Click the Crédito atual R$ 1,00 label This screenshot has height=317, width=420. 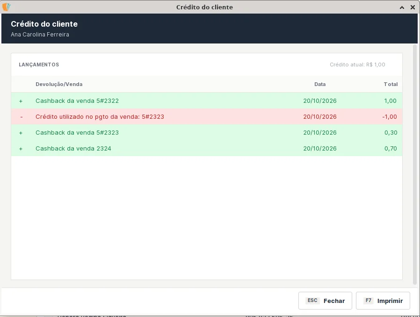coord(357,65)
